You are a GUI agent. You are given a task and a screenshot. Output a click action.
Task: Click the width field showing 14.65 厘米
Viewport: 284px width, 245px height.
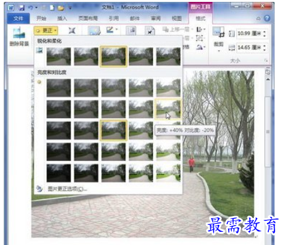pyautogui.click(x=249, y=48)
